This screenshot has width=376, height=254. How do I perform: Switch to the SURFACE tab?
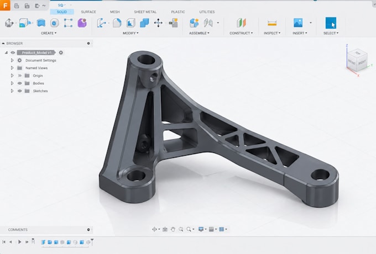88,12
